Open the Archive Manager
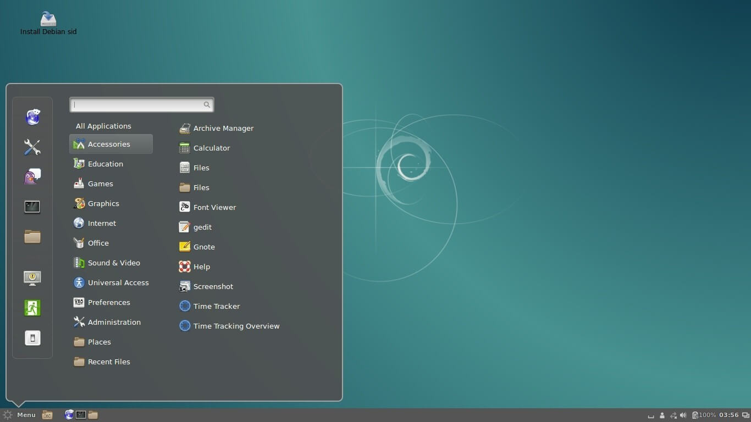The image size is (751, 422). pyautogui.click(x=223, y=128)
